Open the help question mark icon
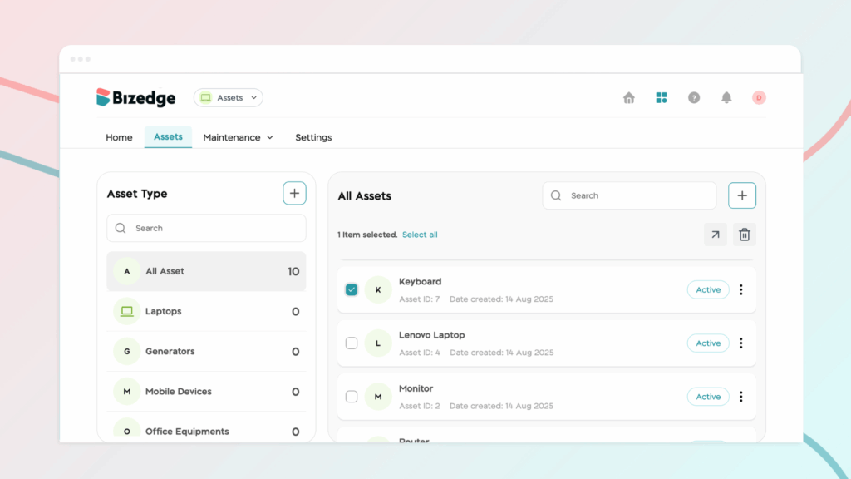851x479 pixels. pyautogui.click(x=694, y=98)
